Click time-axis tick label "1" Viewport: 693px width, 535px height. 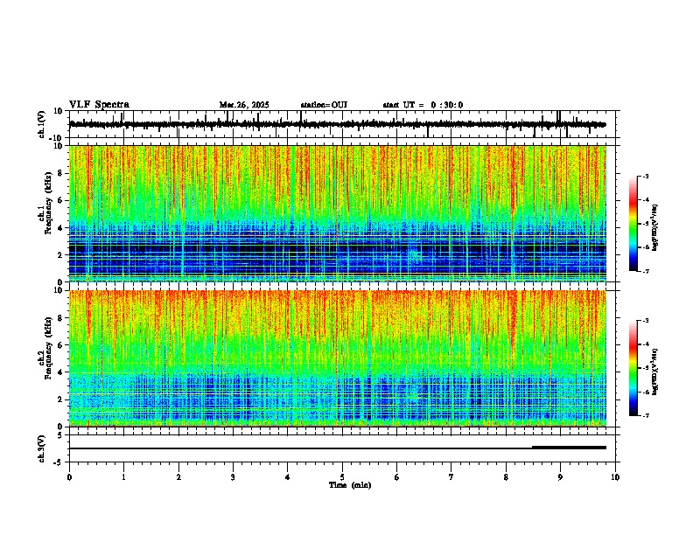[123, 477]
